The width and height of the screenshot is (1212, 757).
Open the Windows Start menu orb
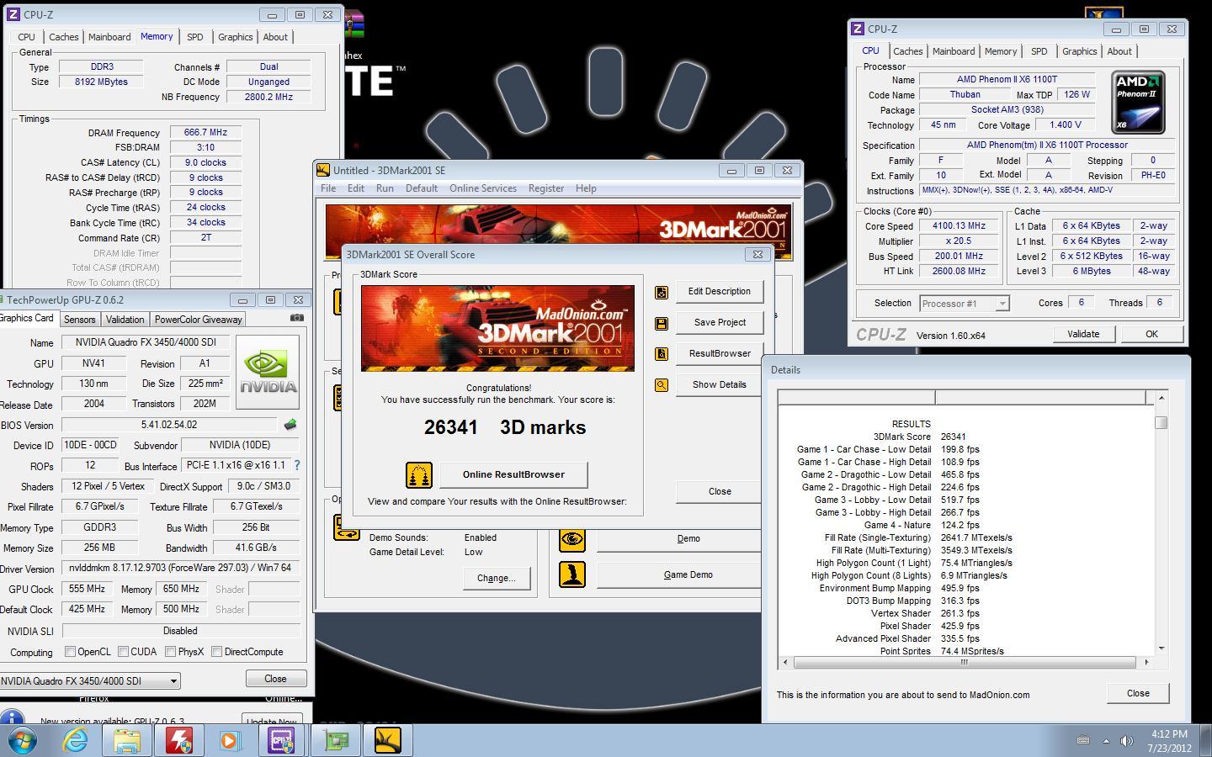[x=22, y=741]
